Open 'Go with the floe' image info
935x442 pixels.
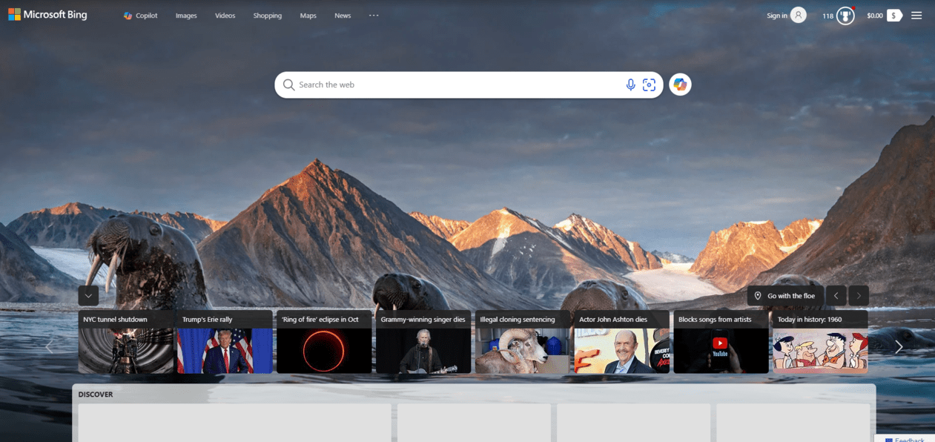[784, 296]
